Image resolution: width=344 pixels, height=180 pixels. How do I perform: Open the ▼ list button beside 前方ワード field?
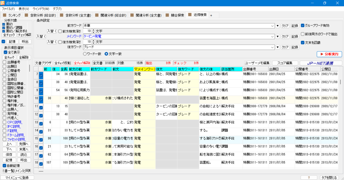tap(278, 26)
